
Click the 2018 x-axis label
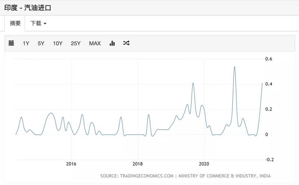tap(138, 164)
